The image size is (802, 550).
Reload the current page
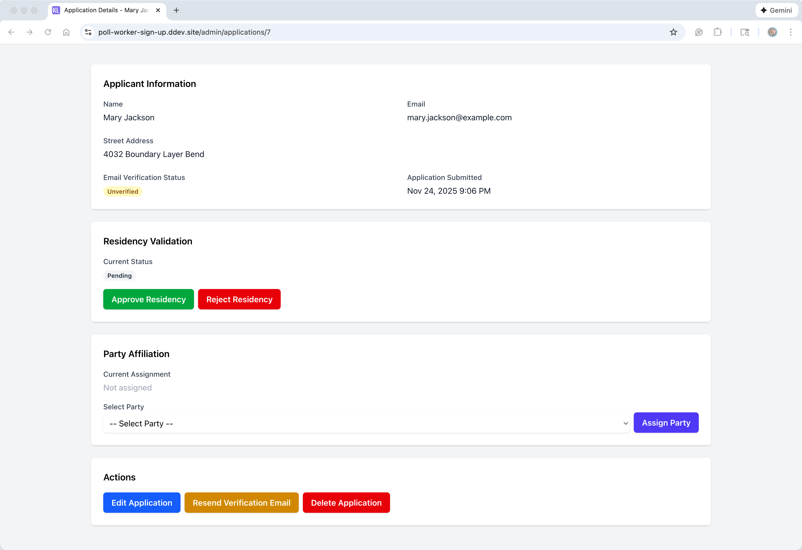pyautogui.click(x=48, y=32)
